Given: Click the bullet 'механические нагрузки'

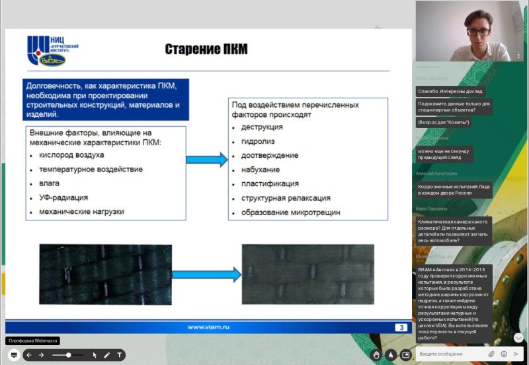Looking at the screenshot, I should coord(81,211).
